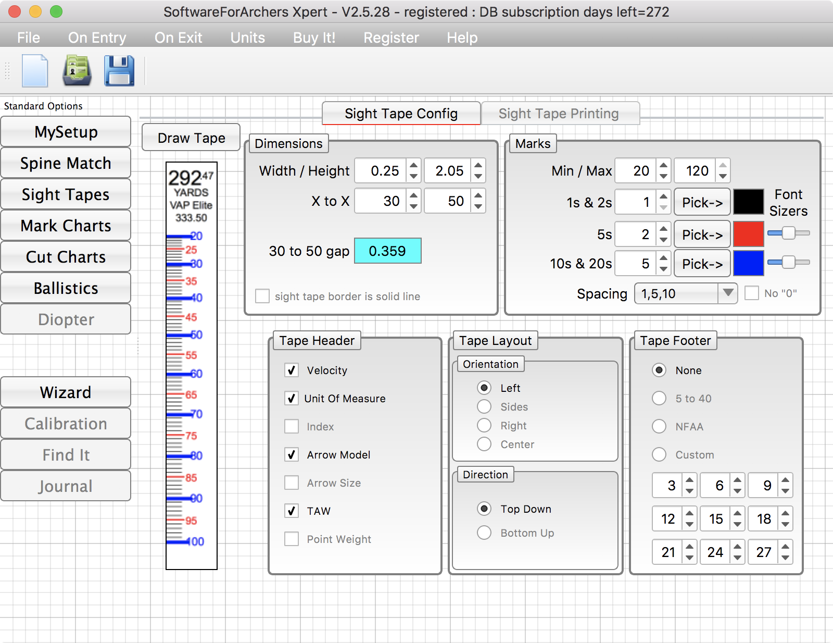This screenshot has width=833, height=643.
Task: Click the custom footer 3 value stepper
Action: [x=689, y=486]
